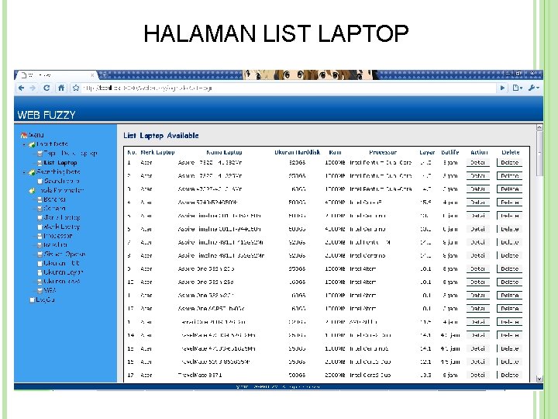Click Detail for laptop row 9

pos(478,269)
